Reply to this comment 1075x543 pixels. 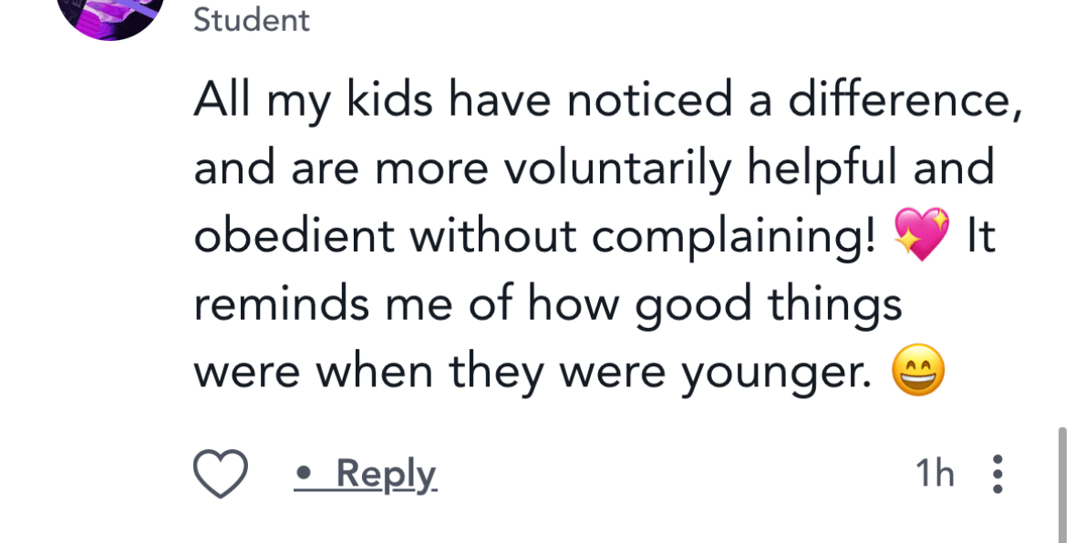[387, 475]
